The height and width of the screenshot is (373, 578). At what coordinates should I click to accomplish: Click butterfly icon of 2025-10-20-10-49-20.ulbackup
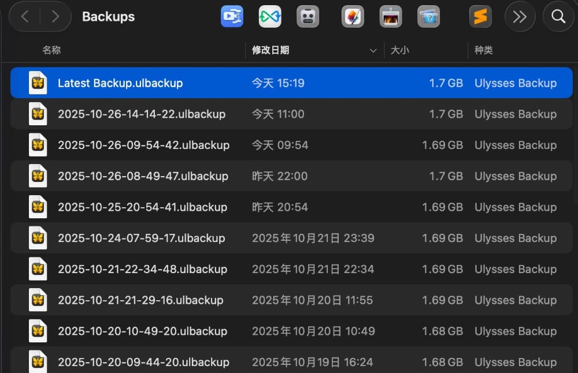click(x=38, y=331)
